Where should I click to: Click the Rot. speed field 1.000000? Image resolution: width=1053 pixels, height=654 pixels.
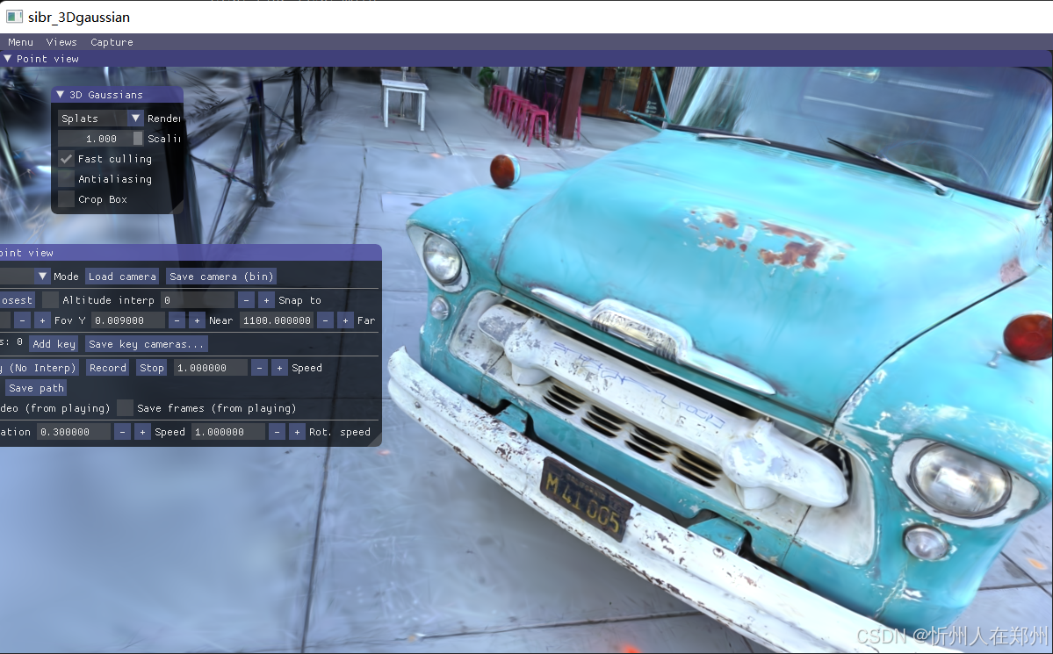coord(227,432)
